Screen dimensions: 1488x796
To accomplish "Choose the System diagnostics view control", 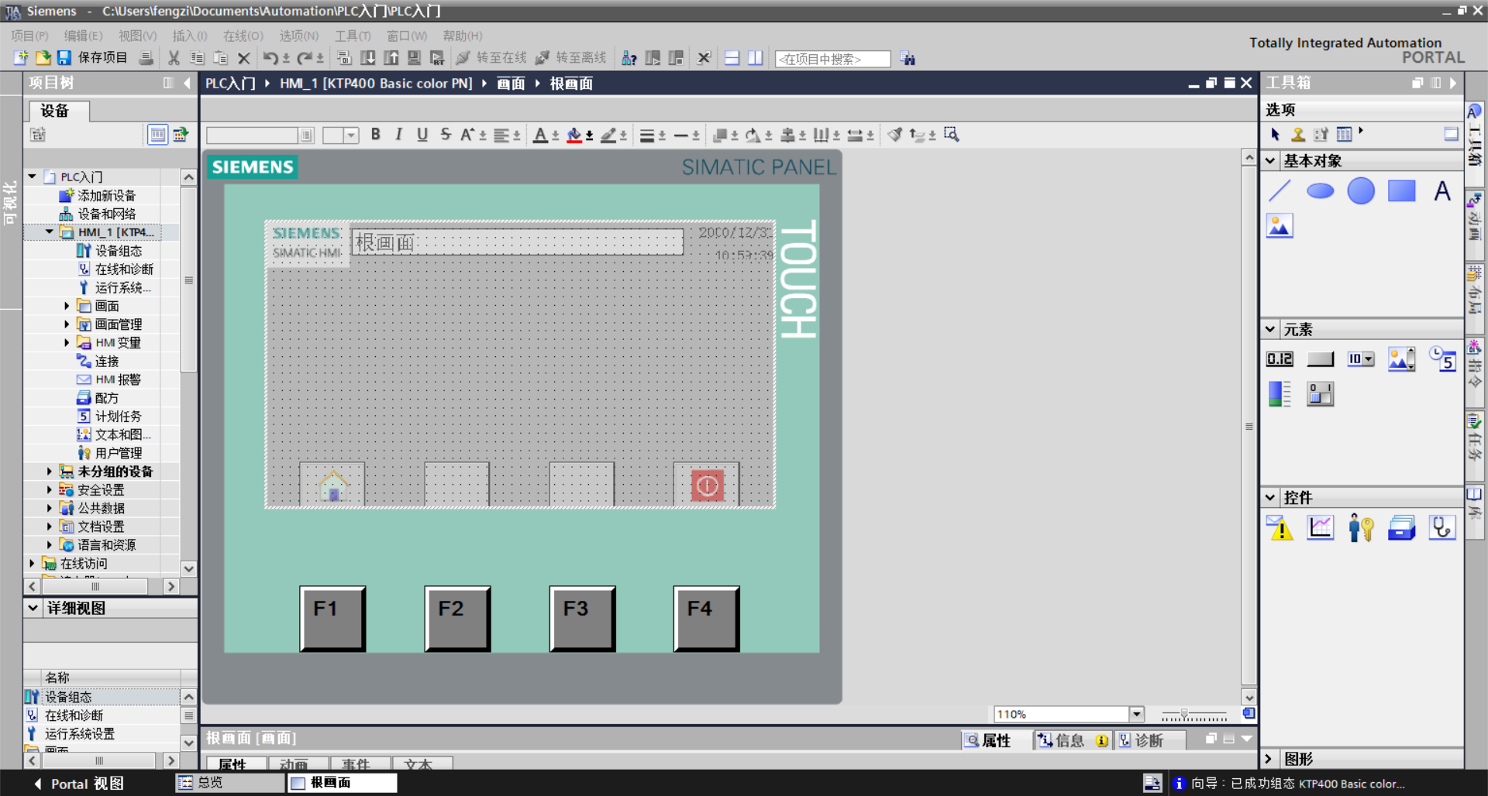I will [1442, 527].
